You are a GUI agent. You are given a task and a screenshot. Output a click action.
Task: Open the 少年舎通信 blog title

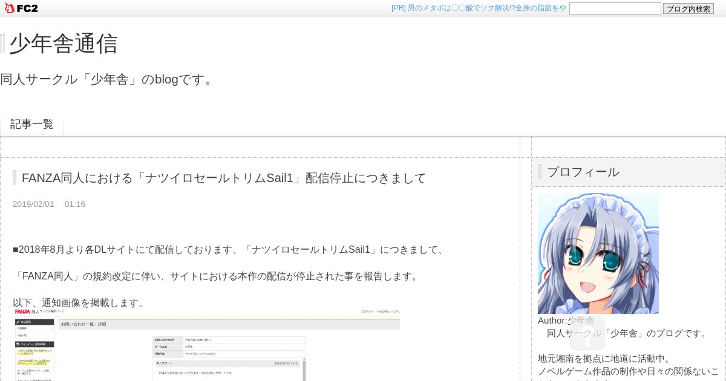(x=63, y=44)
